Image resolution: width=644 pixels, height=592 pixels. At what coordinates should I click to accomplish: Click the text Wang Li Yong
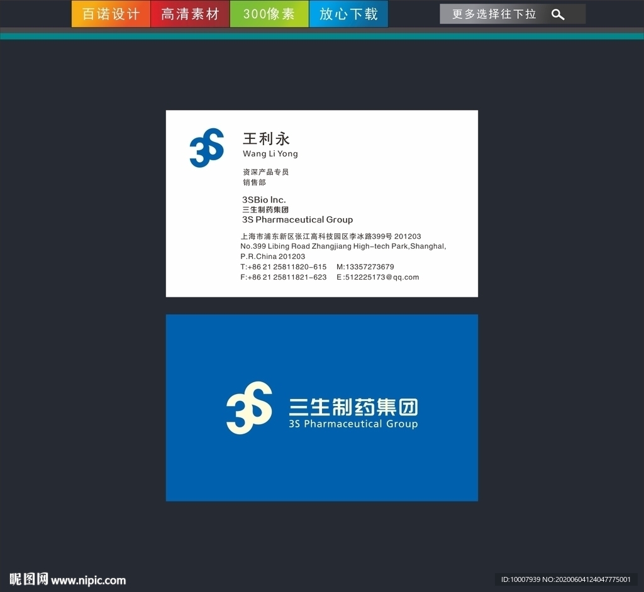pyautogui.click(x=270, y=153)
